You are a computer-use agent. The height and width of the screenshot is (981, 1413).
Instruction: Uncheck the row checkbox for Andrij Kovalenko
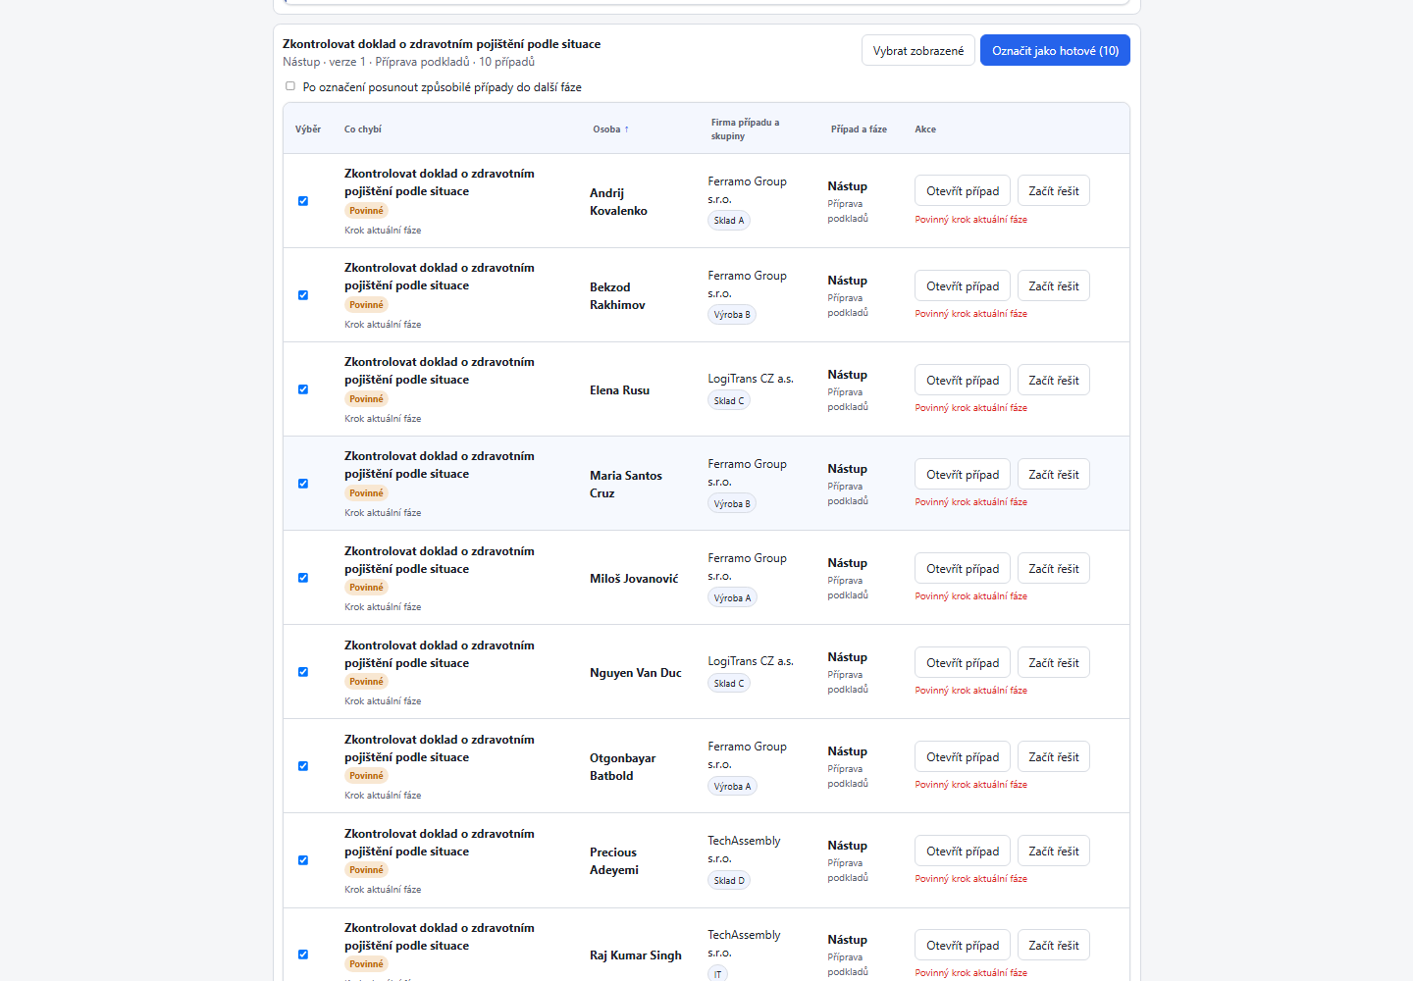(x=303, y=201)
